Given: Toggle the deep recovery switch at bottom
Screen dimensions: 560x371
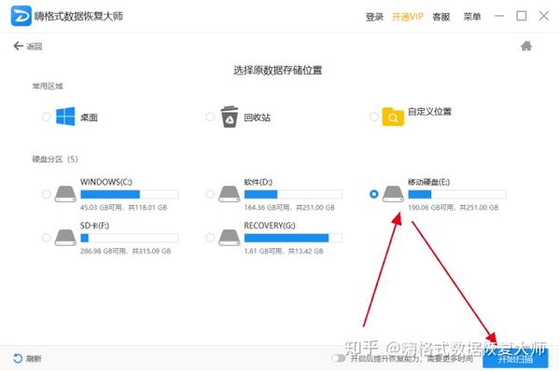Looking at the screenshot, I should pyautogui.click(x=338, y=358).
